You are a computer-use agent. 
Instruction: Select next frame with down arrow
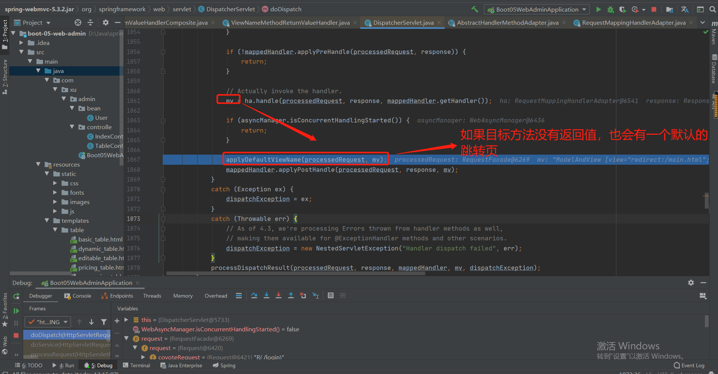[x=91, y=322]
